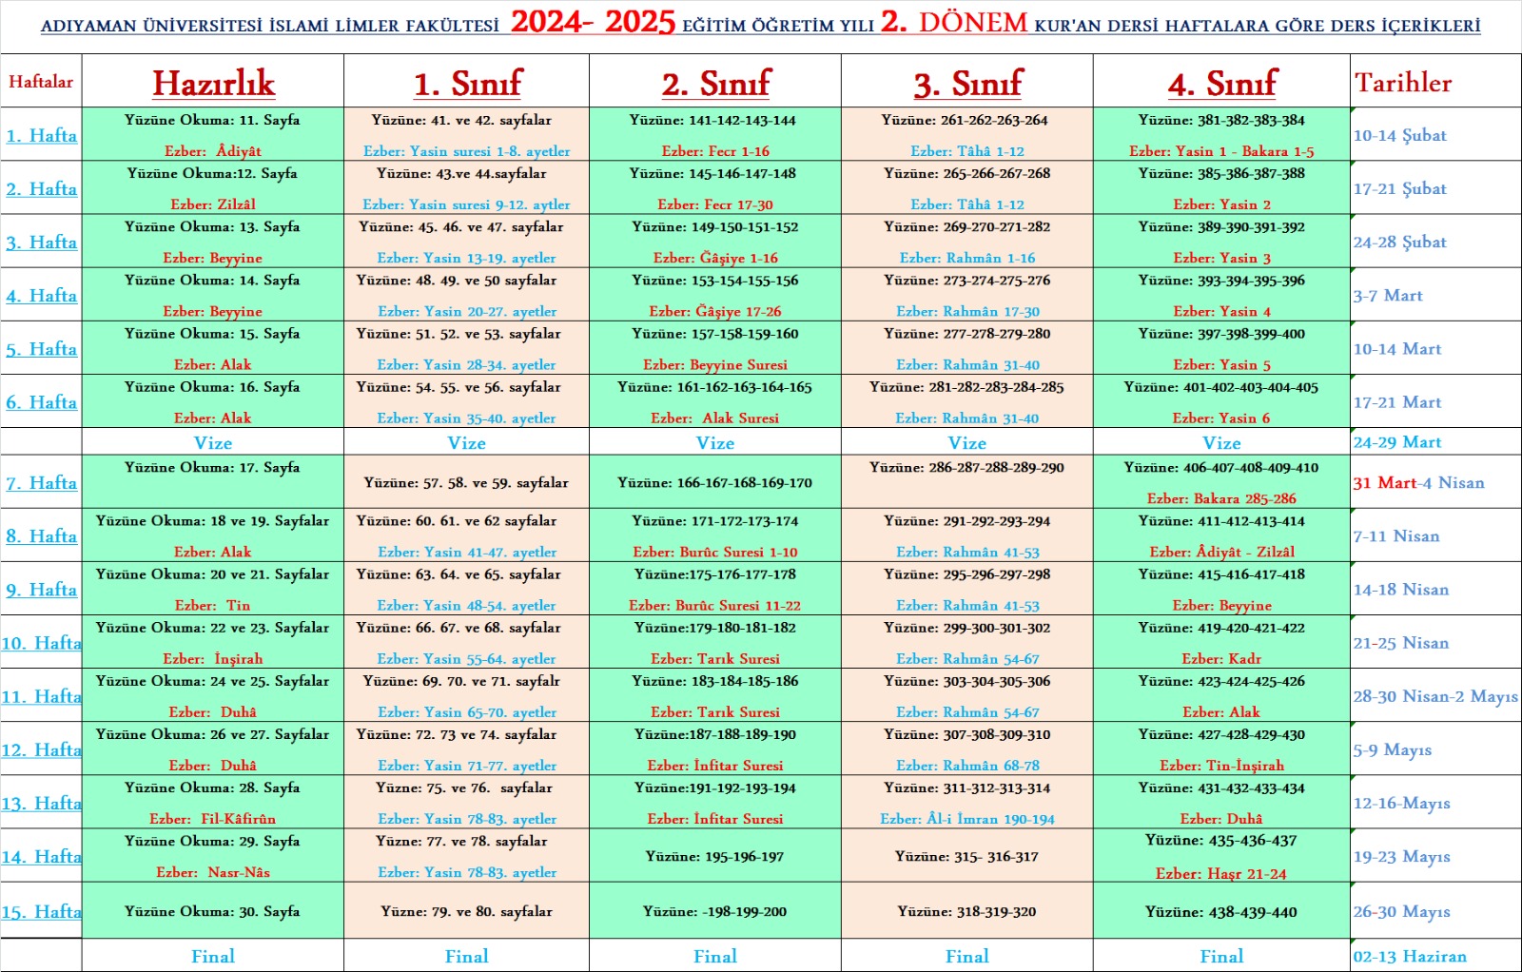Click 'Yüzüne: 401-402-403-404-405' cell
Screen dimensions: 1522x972
pos(1221,387)
